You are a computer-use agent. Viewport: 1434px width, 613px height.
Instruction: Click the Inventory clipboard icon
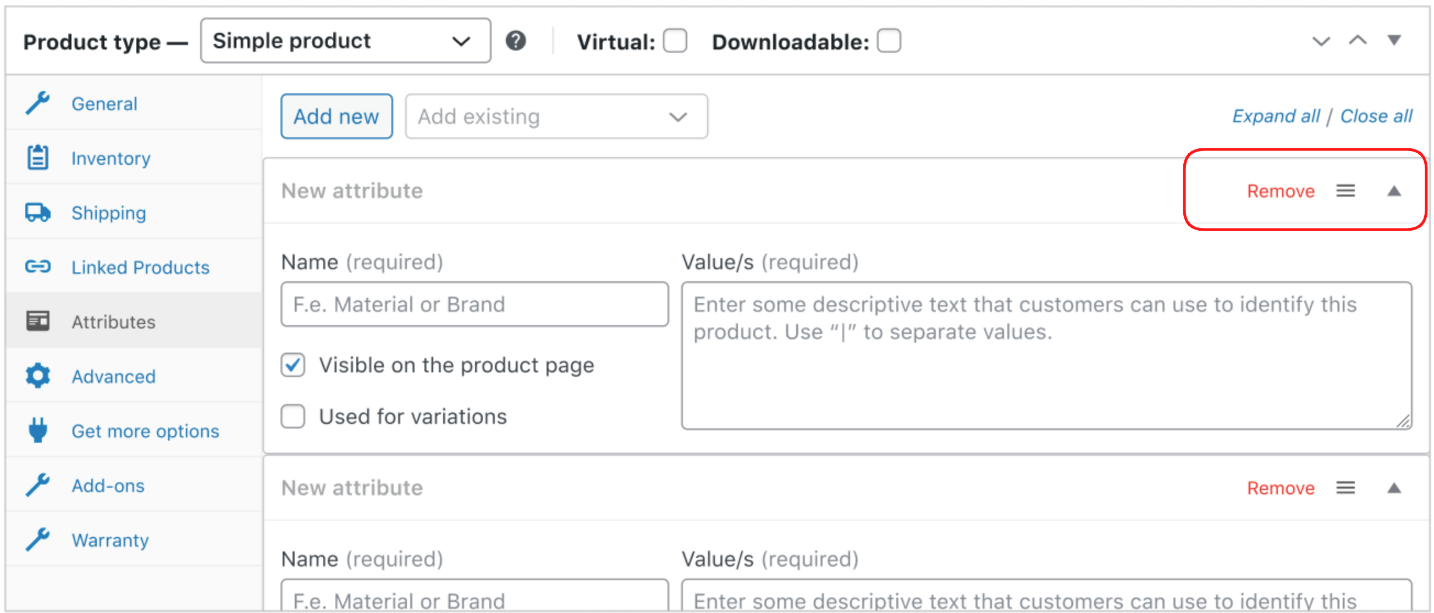[38, 158]
